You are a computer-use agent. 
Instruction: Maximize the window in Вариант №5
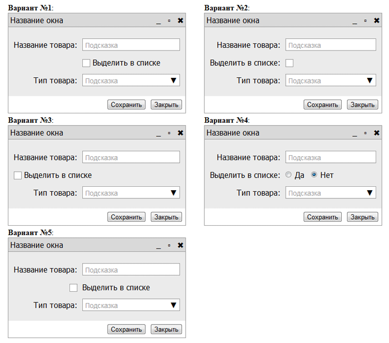[x=169, y=245]
